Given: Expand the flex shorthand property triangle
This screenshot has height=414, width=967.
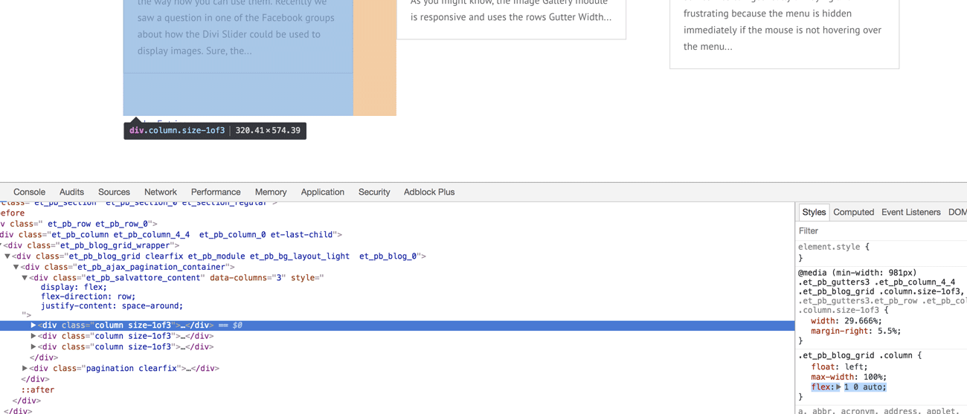Looking at the screenshot, I should point(838,387).
